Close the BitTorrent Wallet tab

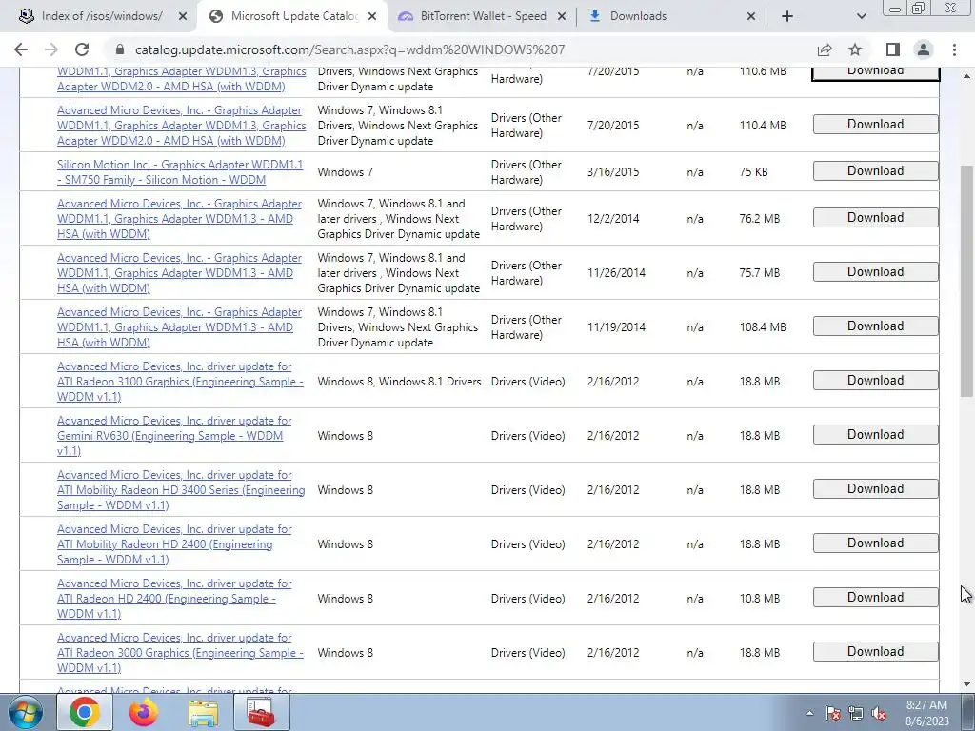pyautogui.click(x=562, y=17)
